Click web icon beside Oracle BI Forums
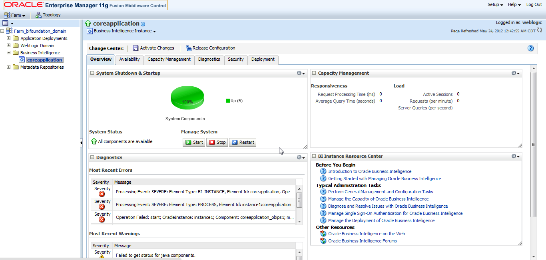 pyautogui.click(x=323, y=241)
